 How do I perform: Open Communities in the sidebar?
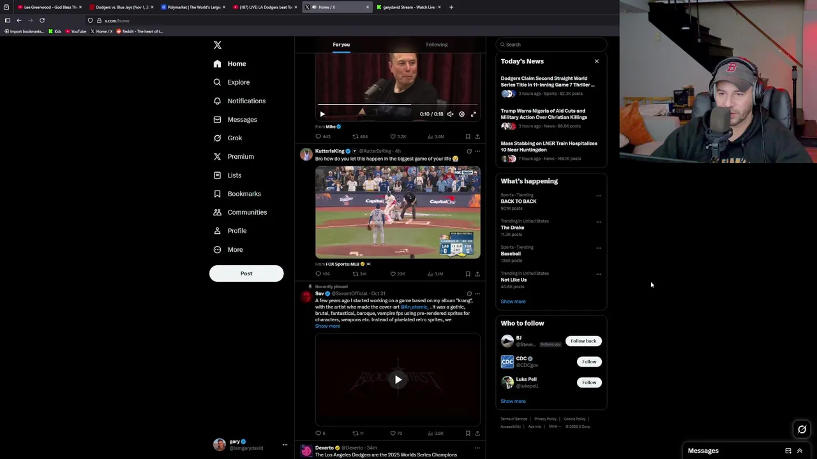point(240,212)
